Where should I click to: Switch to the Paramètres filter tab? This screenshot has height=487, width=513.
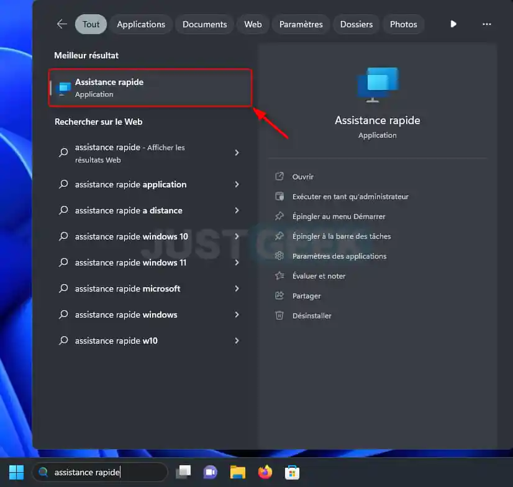click(x=301, y=24)
